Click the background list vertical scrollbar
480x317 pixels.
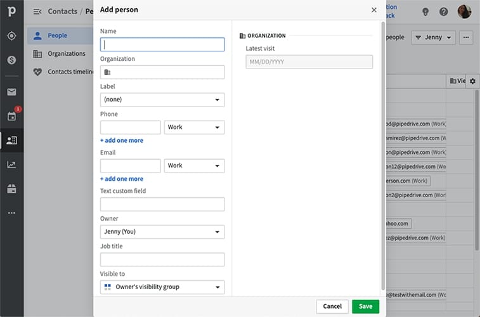coord(477,170)
